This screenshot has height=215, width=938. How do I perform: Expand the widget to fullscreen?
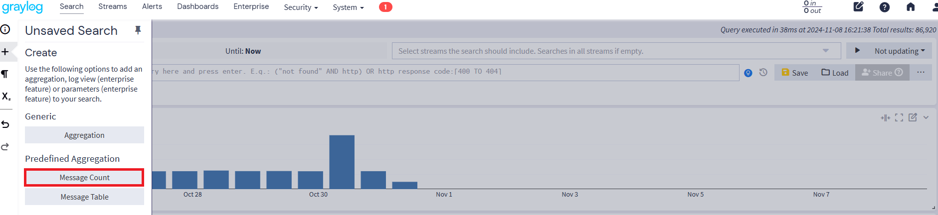pos(899,117)
